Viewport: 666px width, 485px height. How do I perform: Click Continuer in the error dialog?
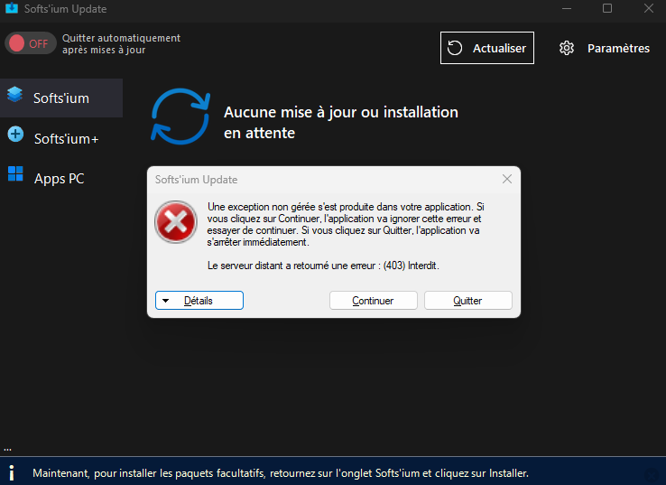coord(374,301)
